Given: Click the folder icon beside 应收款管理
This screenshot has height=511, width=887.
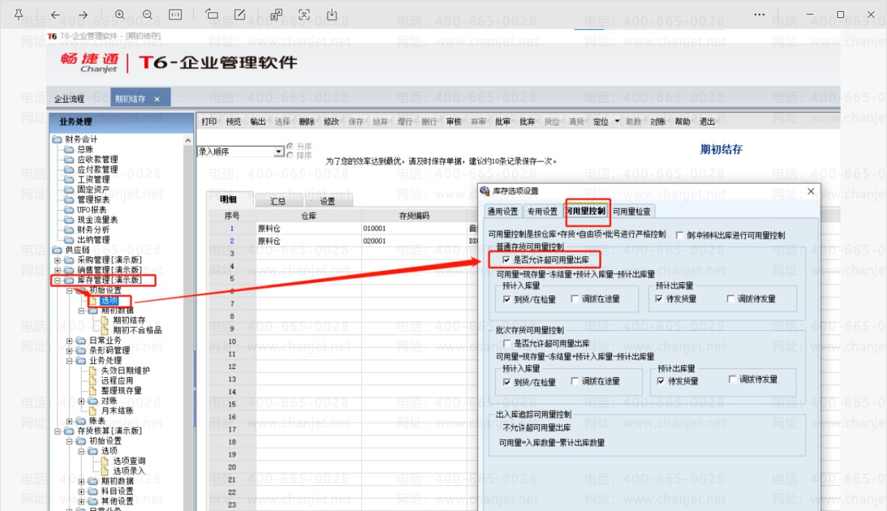Looking at the screenshot, I should coord(69,159).
